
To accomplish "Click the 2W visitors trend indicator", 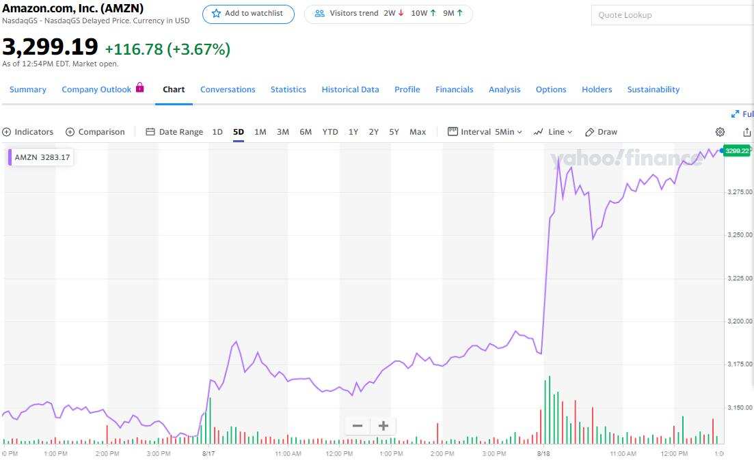I will coord(393,14).
